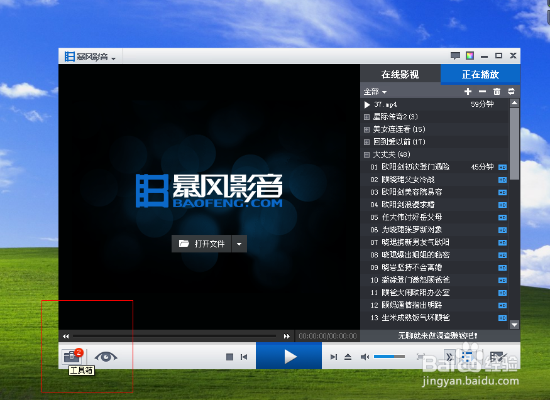Toggle the playlist list view icon
The width and height of the screenshot is (550, 400).
[x=467, y=357]
